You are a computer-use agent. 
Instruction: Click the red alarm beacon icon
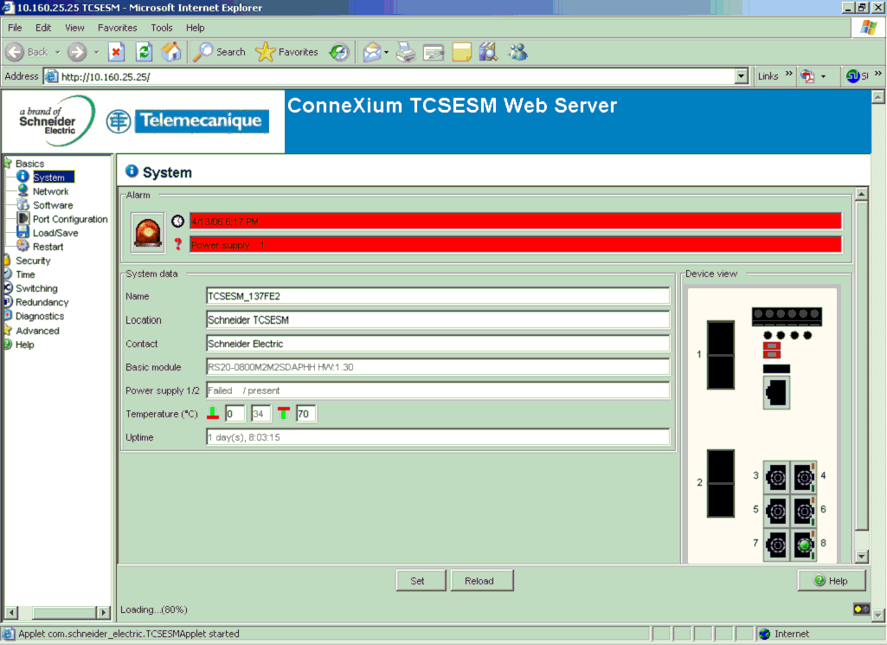(148, 233)
